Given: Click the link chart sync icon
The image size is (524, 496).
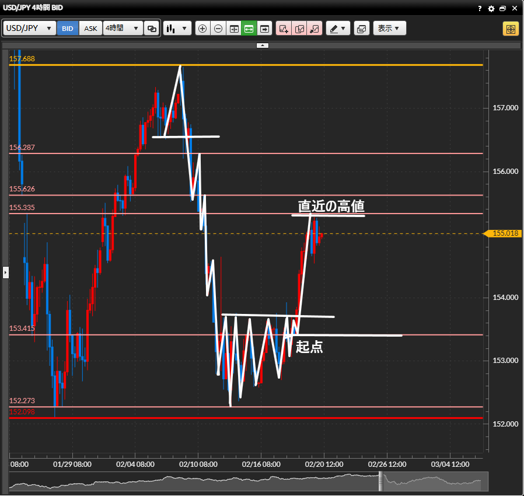Looking at the screenshot, I should (x=152, y=29).
